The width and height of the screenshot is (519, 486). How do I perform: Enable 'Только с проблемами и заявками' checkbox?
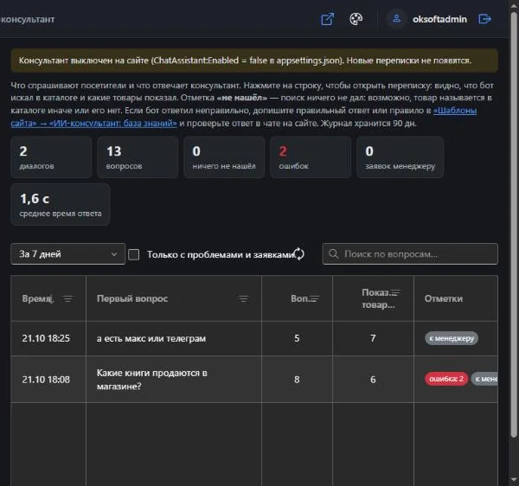(134, 254)
